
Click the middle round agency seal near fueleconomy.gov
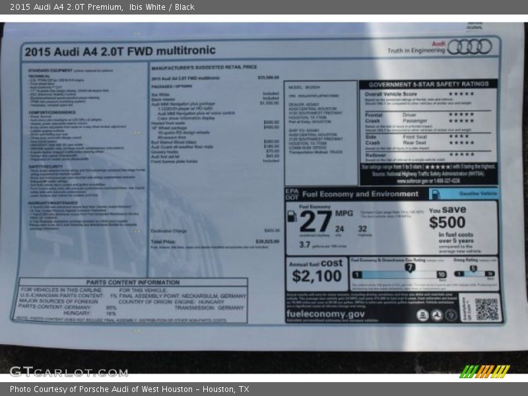pos(437,315)
